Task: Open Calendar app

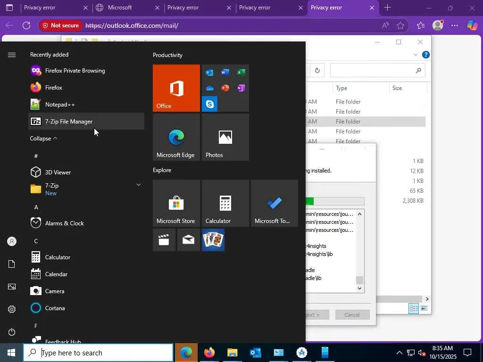Action: (x=86, y=274)
